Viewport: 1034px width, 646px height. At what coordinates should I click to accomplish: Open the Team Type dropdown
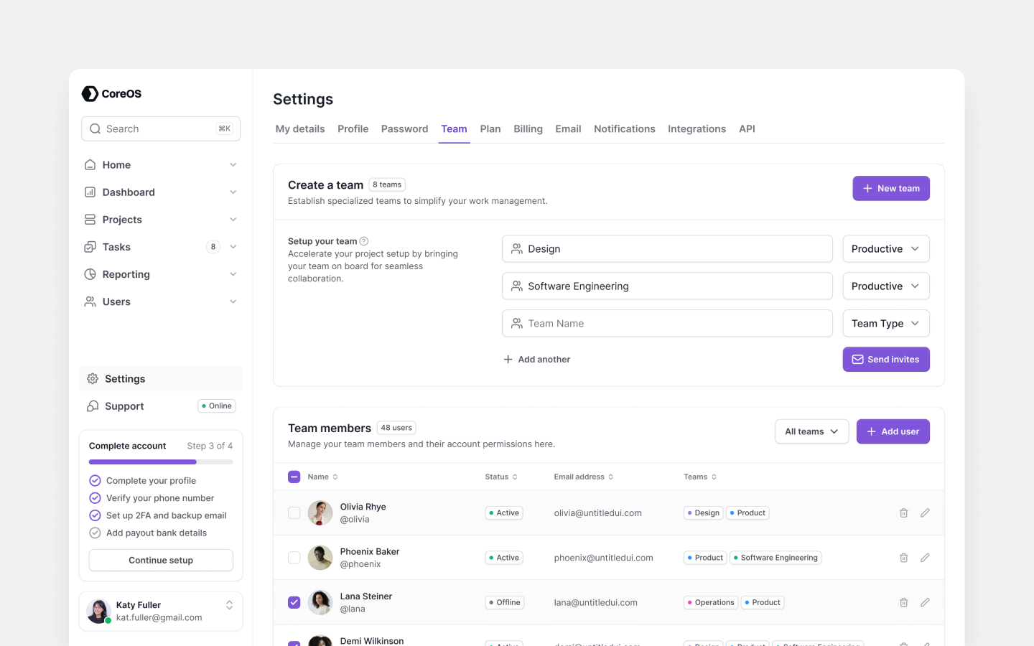pyautogui.click(x=886, y=323)
